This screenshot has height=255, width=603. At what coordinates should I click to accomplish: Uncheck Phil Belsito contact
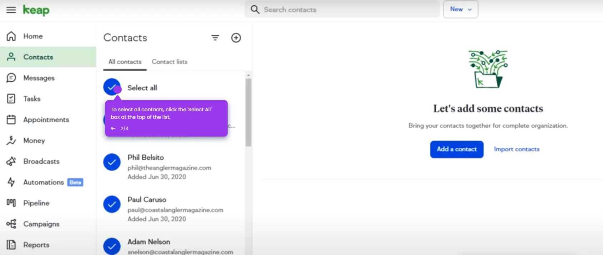click(x=112, y=162)
